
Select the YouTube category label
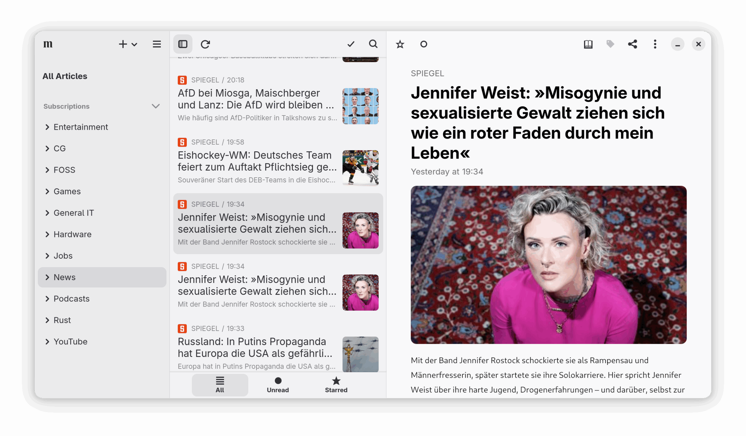coord(71,342)
